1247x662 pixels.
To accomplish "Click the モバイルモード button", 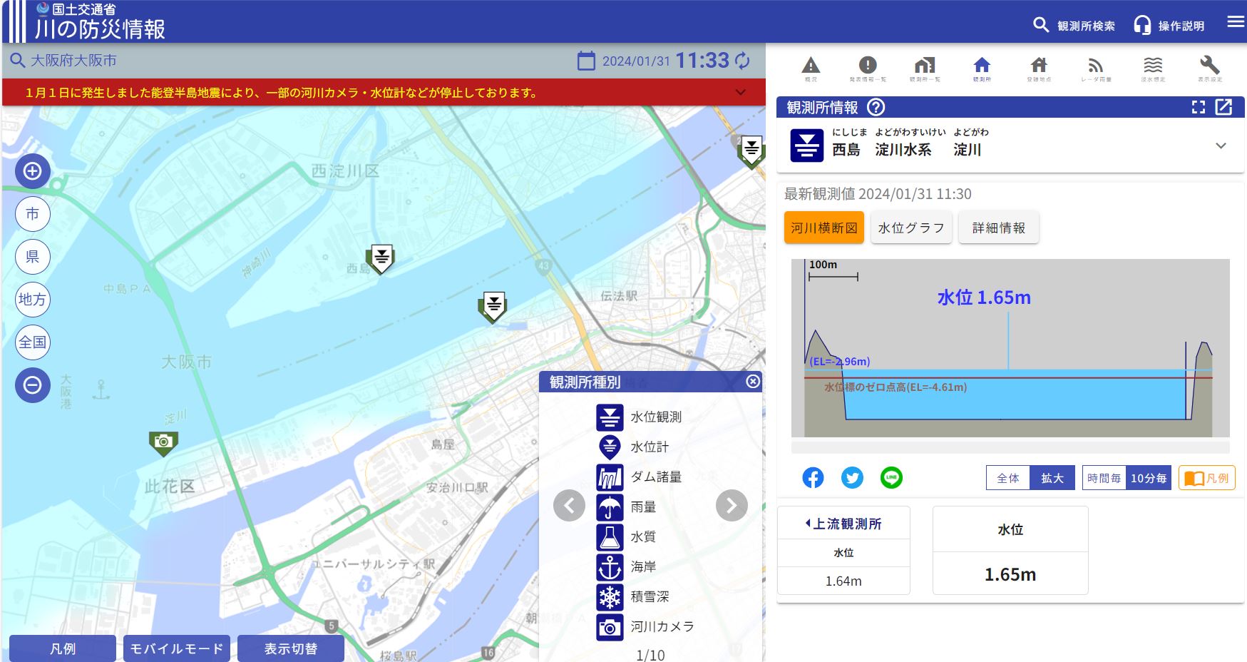I will [177, 648].
